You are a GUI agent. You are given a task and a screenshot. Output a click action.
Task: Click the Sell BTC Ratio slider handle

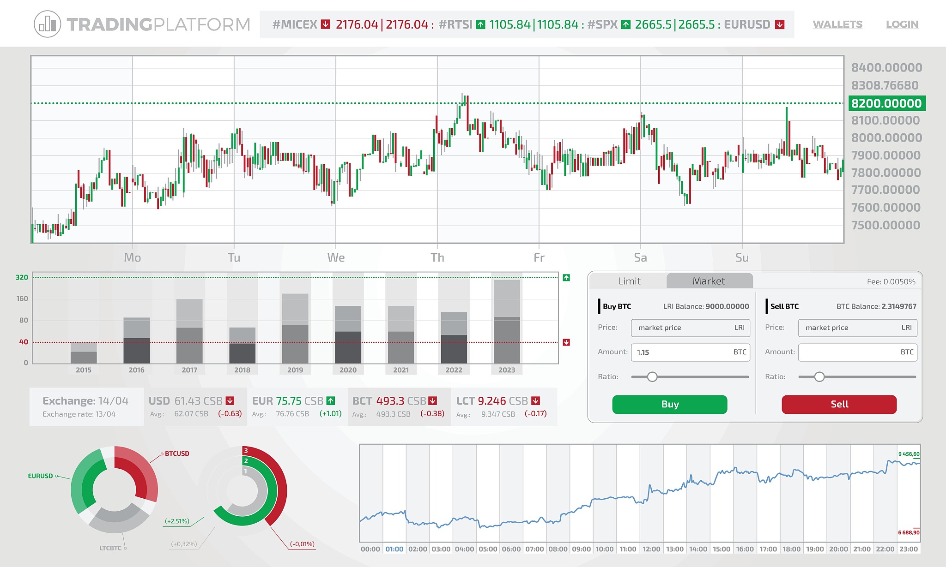point(819,377)
